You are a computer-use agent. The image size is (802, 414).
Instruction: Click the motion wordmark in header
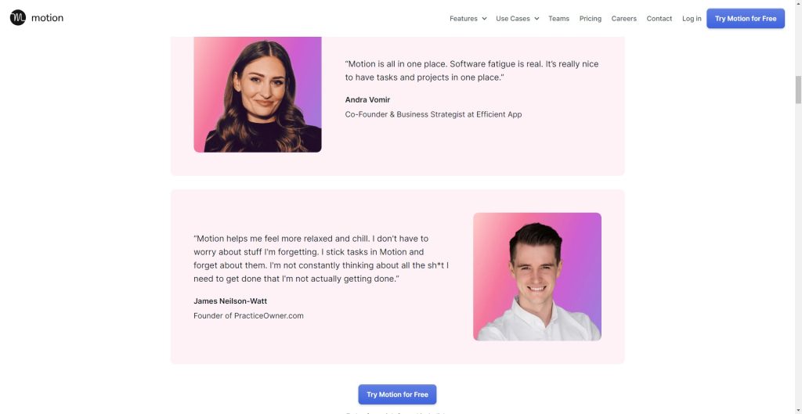tap(47, 18)
